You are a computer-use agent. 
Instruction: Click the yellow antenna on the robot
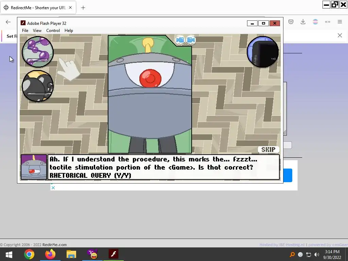[148, 45]
